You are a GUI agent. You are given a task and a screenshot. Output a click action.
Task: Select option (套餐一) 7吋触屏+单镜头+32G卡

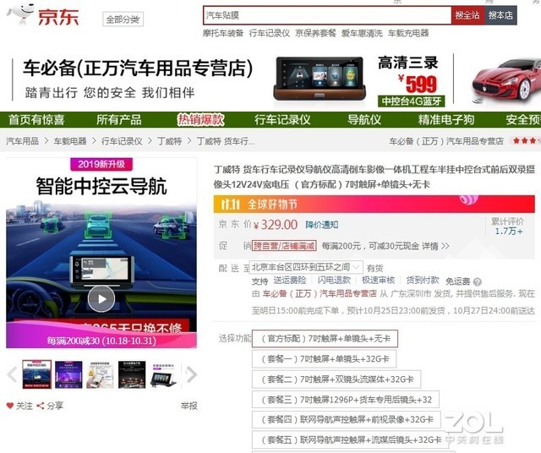(324, 359)
